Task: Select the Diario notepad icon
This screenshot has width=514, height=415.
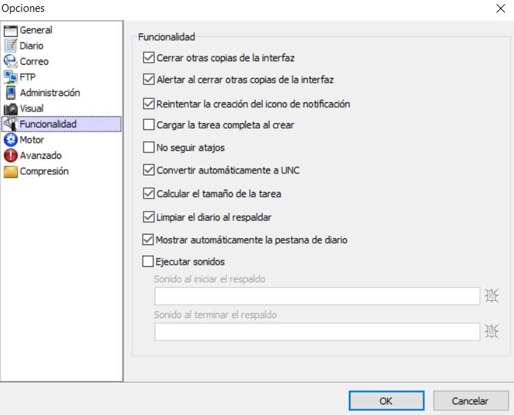Action: tap(10, 46)
